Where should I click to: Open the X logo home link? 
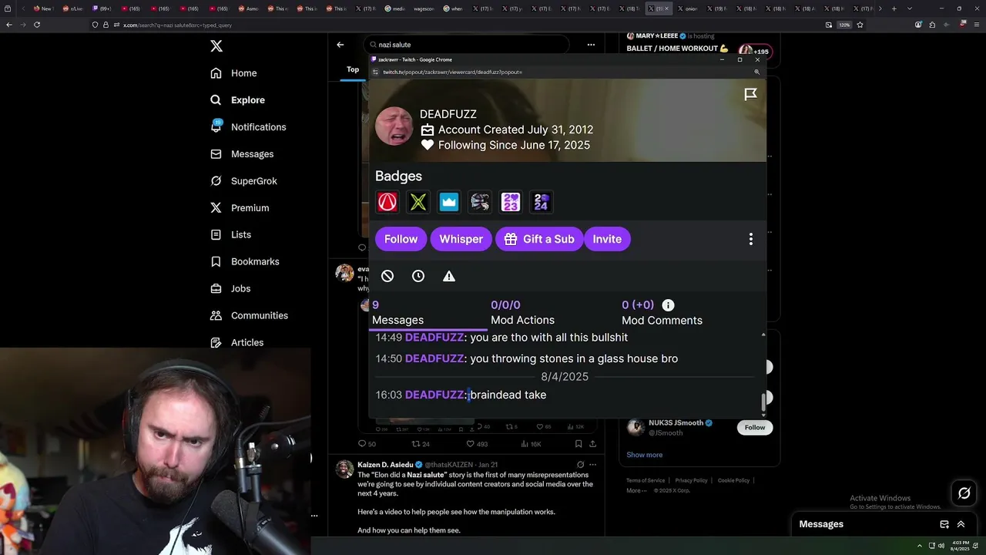click(216, 46)
